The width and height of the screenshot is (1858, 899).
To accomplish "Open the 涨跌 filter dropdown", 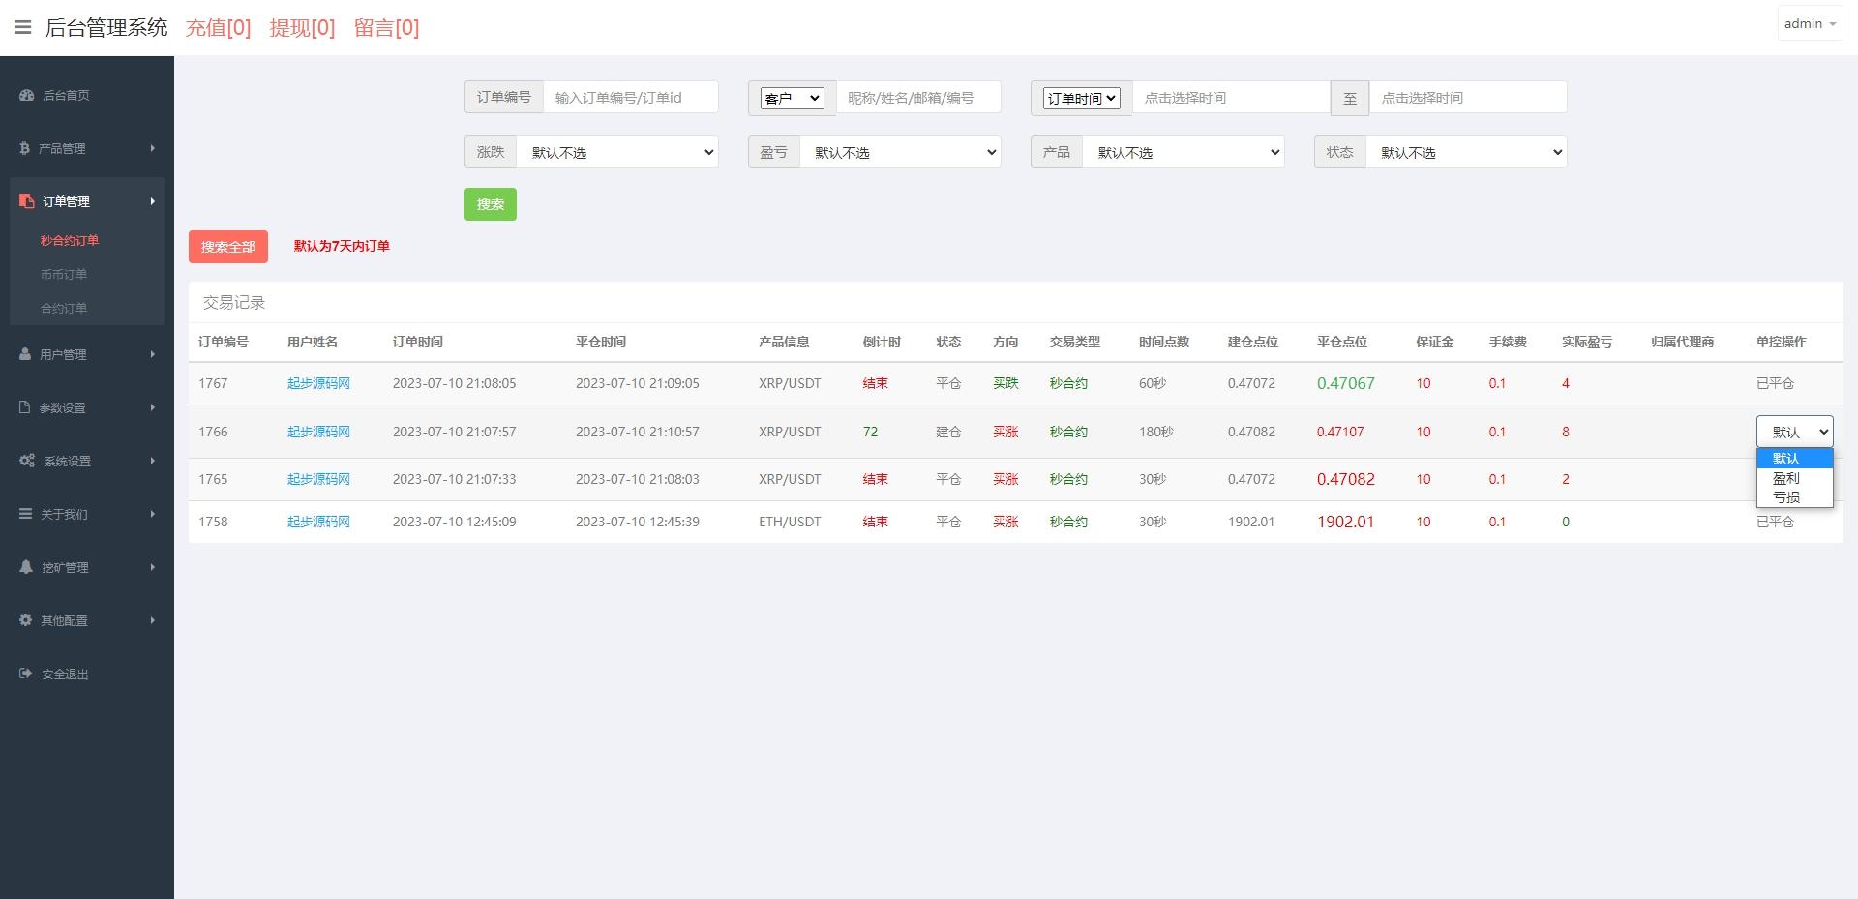I will [x=617, y=152].
